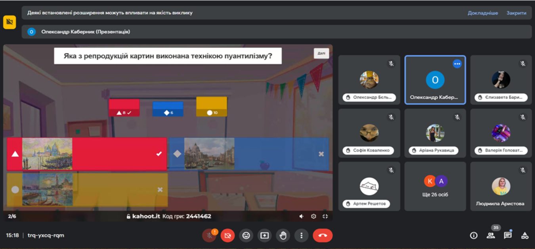This screenshot has height=249, width=535.
Task: Open the chat panel icon
Action: (x=508, y=236)
